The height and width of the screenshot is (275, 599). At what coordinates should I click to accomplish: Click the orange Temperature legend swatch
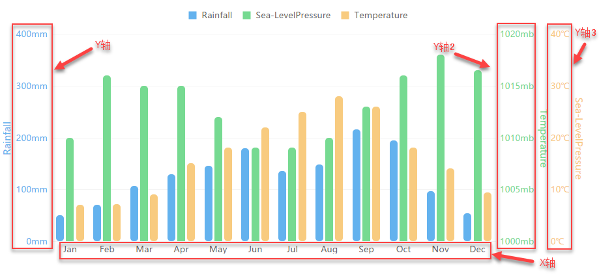(345, 15)
